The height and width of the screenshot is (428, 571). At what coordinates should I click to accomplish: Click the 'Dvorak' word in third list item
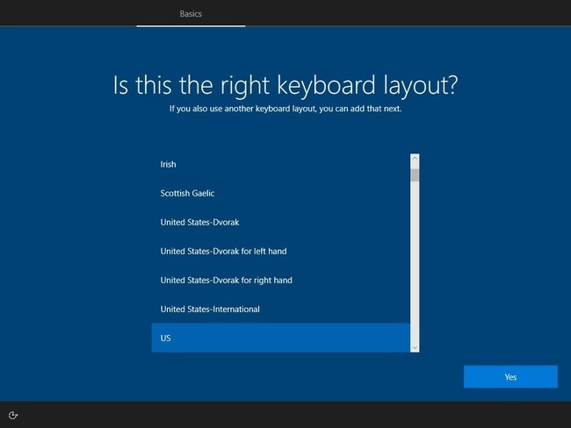[x=226, y=222]
